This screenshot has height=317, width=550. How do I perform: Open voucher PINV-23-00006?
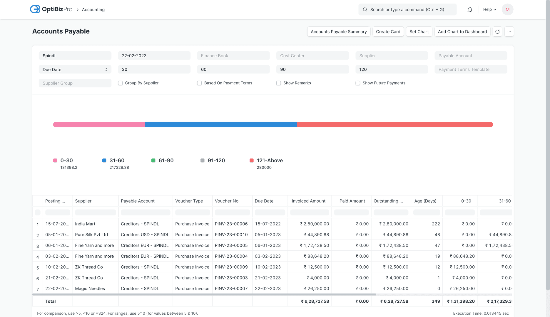pyautogui.click(x=231, y=224)
